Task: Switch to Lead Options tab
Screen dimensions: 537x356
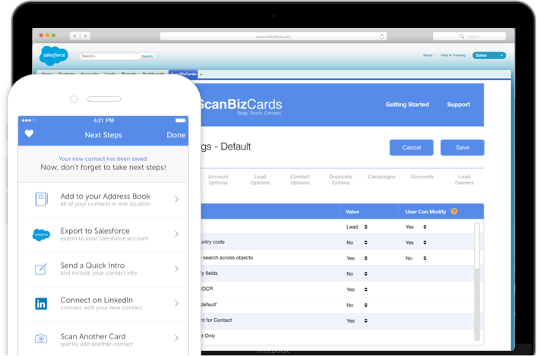Action: coord(260,180)
